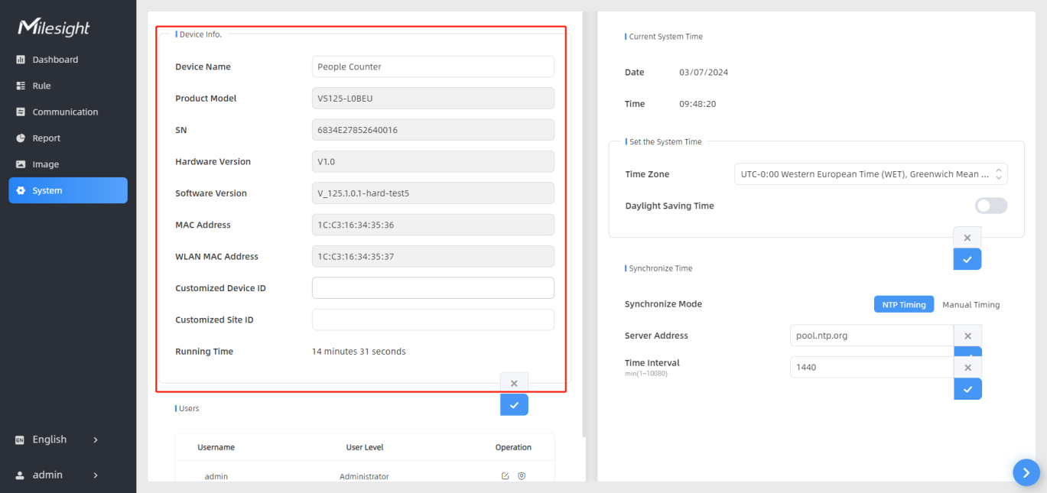Confirm Device Info with blue checkmark
The image size is (1047, 493).
(514, 405)
